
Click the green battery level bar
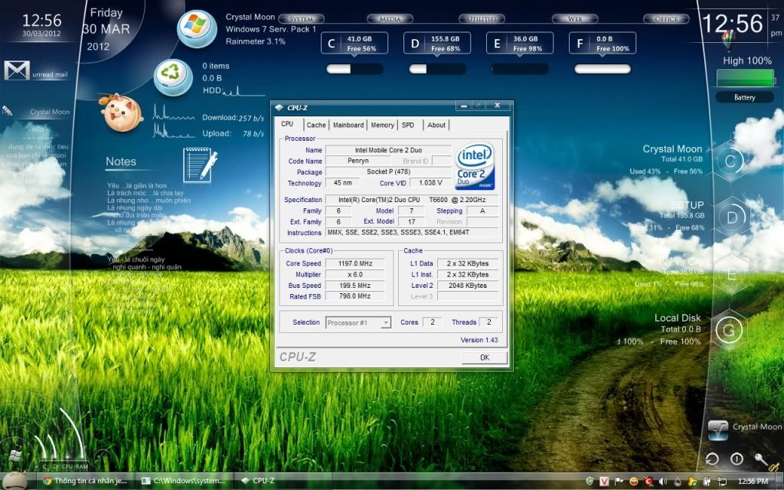click(x=745, y=79)
